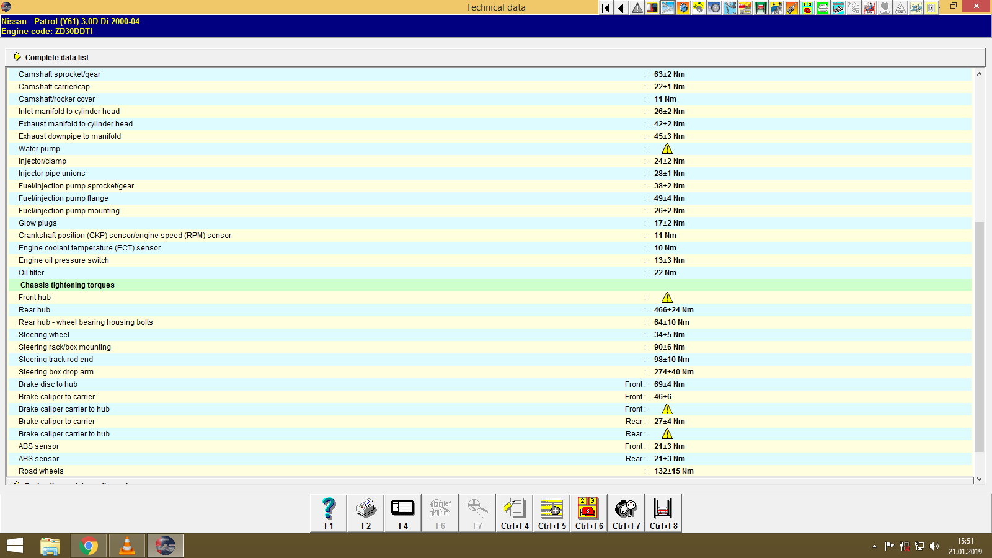The width and height of the screenshot is (992, 558).
Task: Print the data list with the F2 icon
Action: [365, 510]
